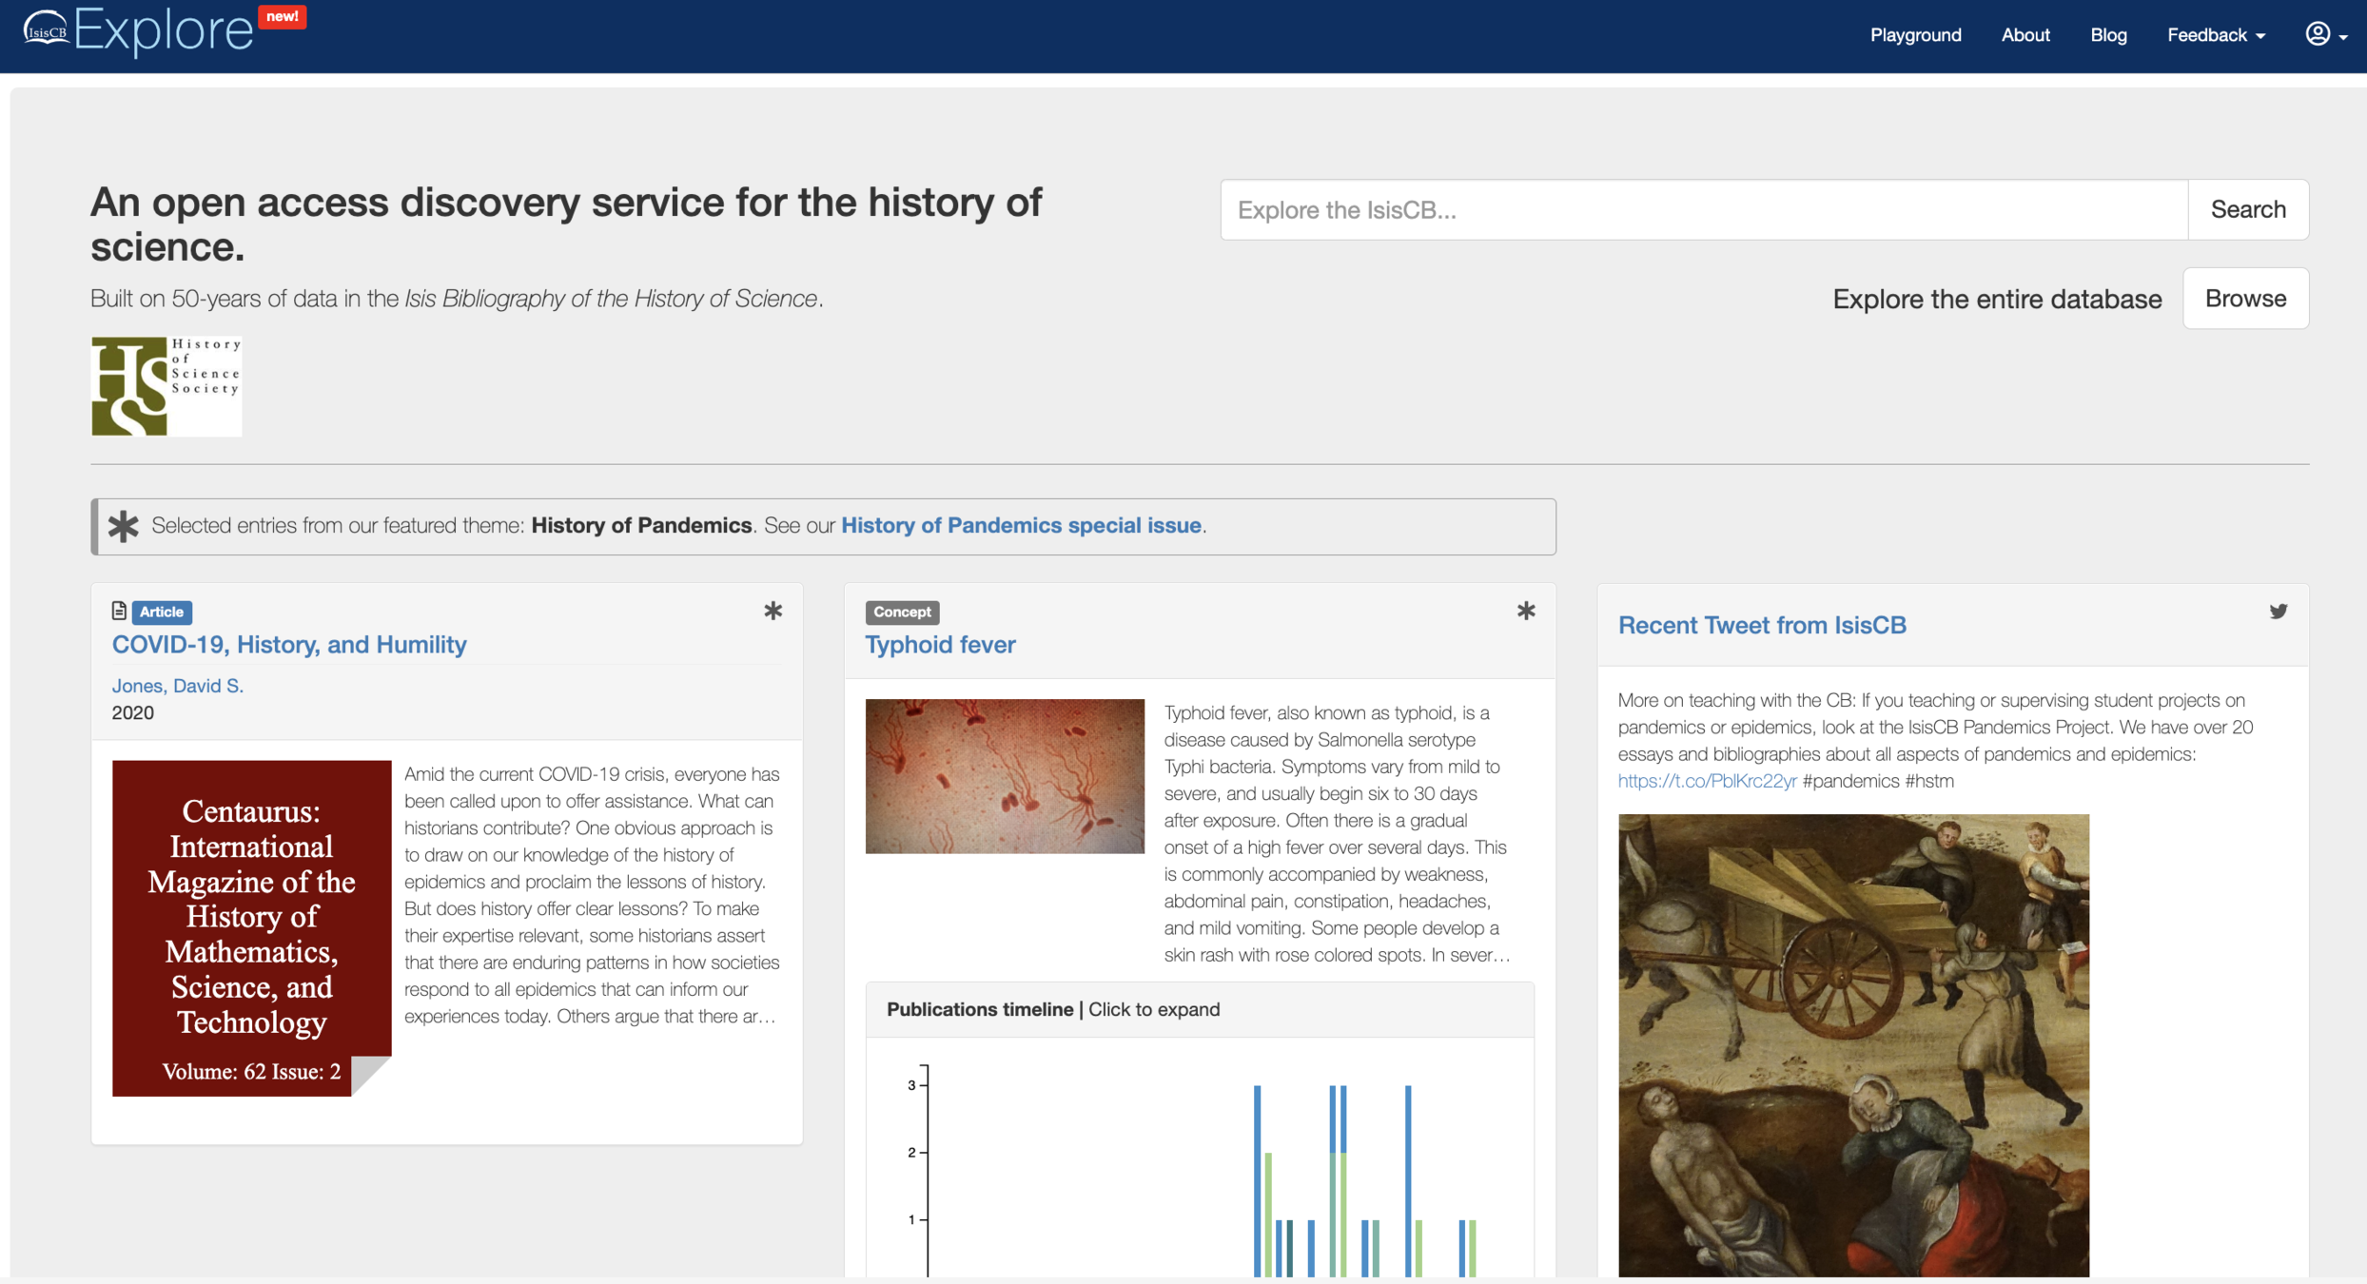Viewport: 2367px width, 1284px height.
Task: Click the IsisCB Explore logo
Action: [139, 30]
